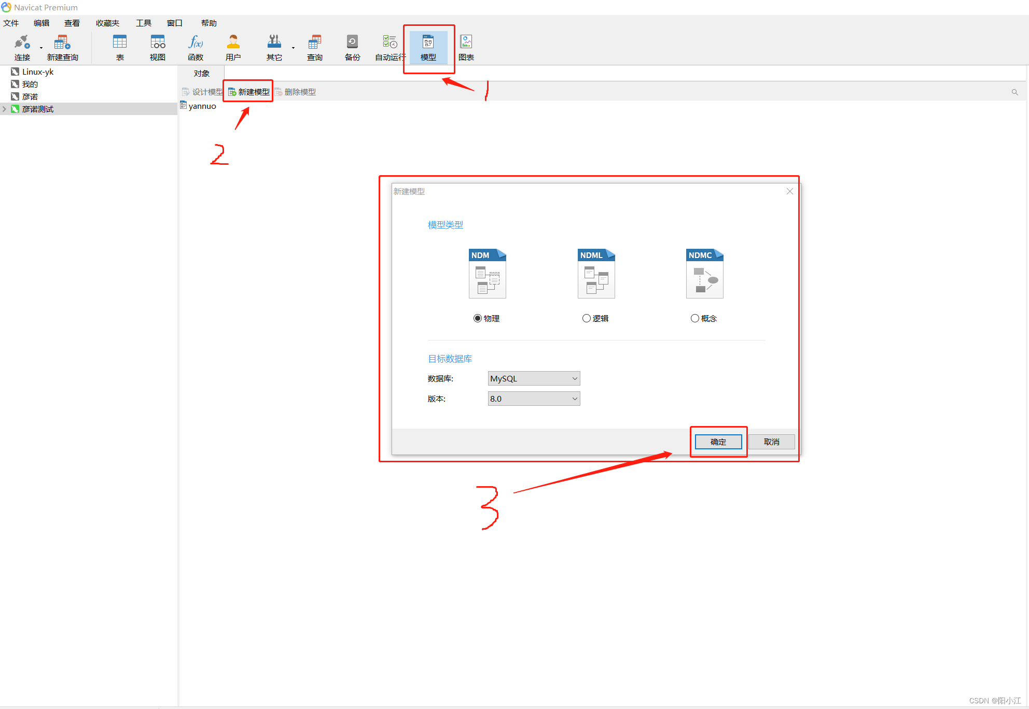
Task: Click the 用户 user toolbar icon
Action: click(233, 47)
